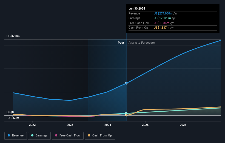Click the orange Cash From Op data point
This screenshot has width=225, height=143.
pos(126,115)
